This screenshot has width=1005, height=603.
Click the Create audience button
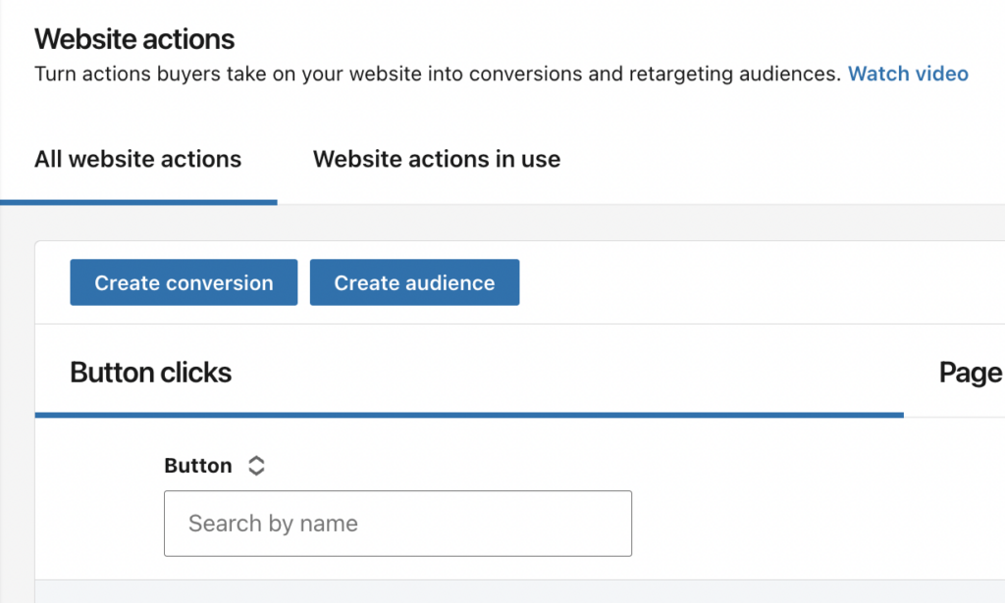415,282
